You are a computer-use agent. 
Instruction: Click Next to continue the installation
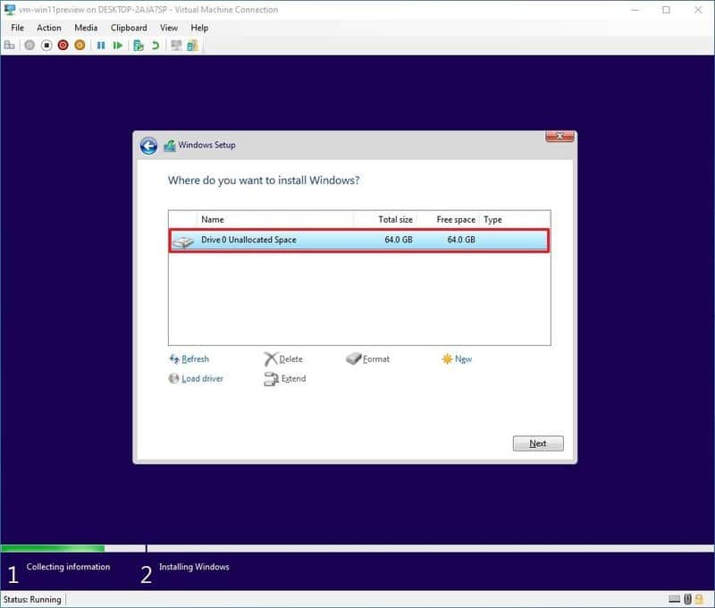click(x=538, y=443)
